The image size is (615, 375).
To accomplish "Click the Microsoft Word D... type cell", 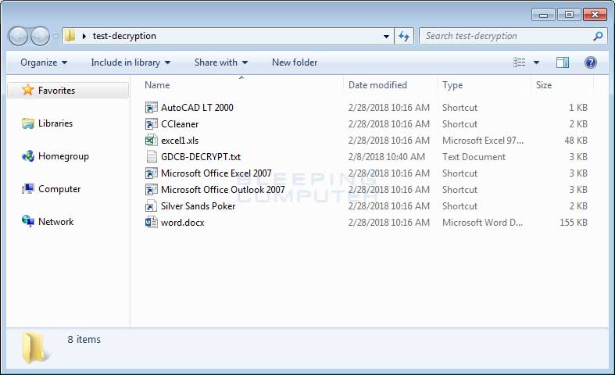I will [482, 223].
